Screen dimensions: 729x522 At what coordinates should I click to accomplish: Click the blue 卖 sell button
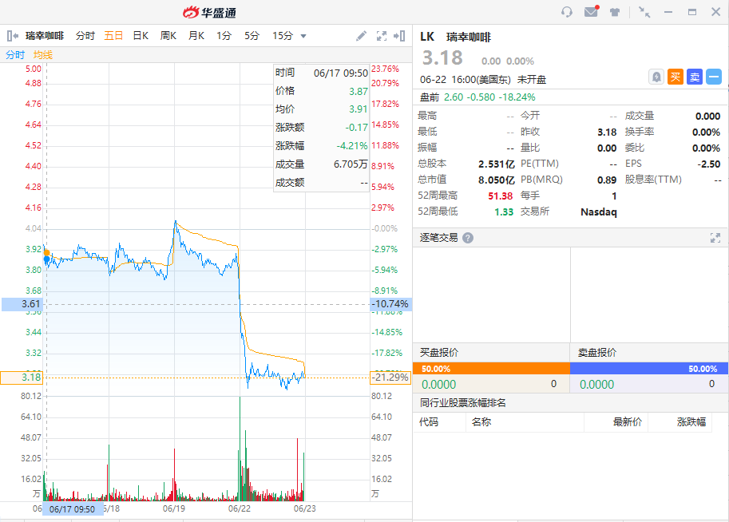[x=695, y=77]
